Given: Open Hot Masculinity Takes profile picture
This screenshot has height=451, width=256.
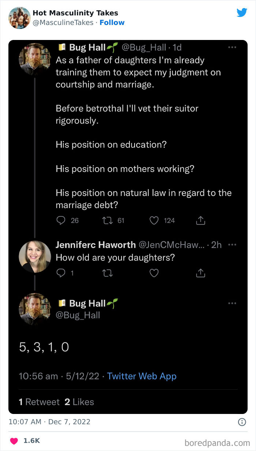Looking at the screenshot, I should 19,18.
